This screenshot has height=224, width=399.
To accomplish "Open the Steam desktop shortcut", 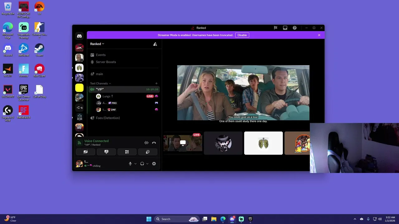I will point(39,50).
